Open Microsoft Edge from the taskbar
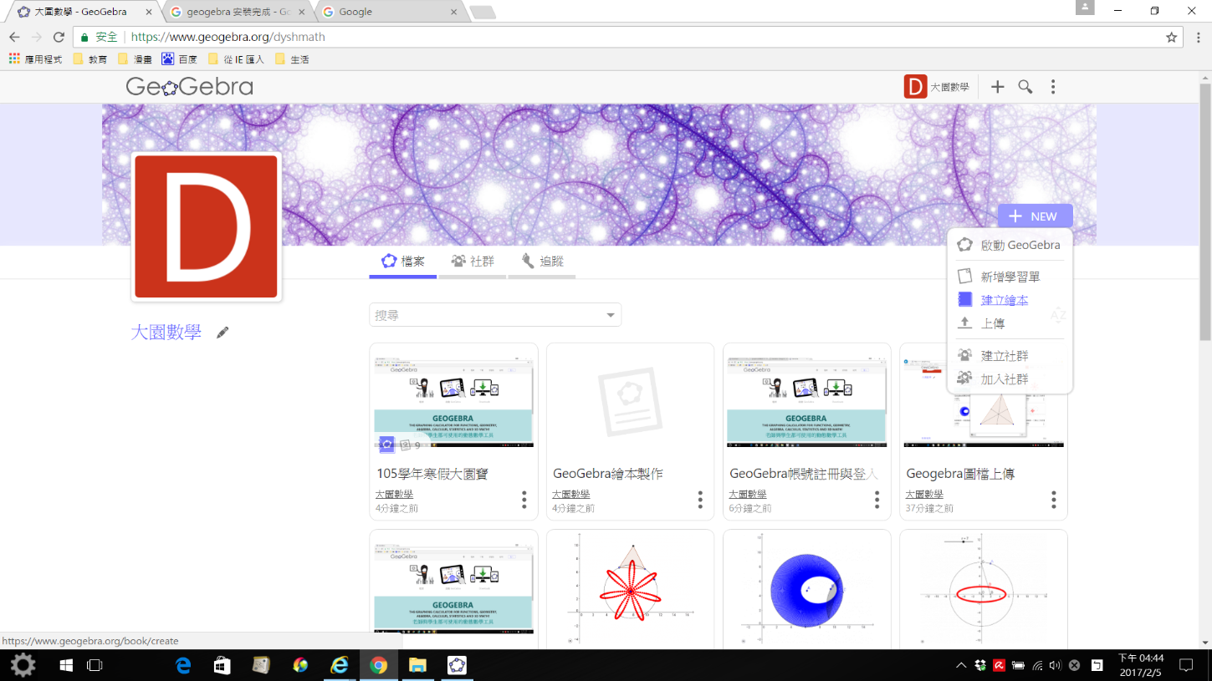Image resolution: width=1212 pixels, height=681 pixels. (182, 665)
